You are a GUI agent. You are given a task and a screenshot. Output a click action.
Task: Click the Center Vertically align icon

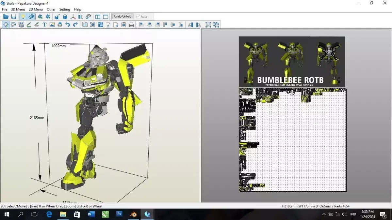[173, 24]
